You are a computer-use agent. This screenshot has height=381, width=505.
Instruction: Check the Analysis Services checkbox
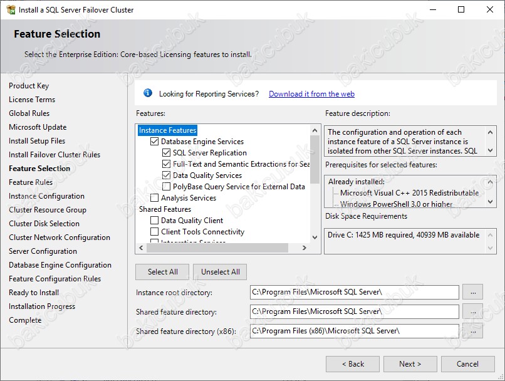click(x=155, y=198)
